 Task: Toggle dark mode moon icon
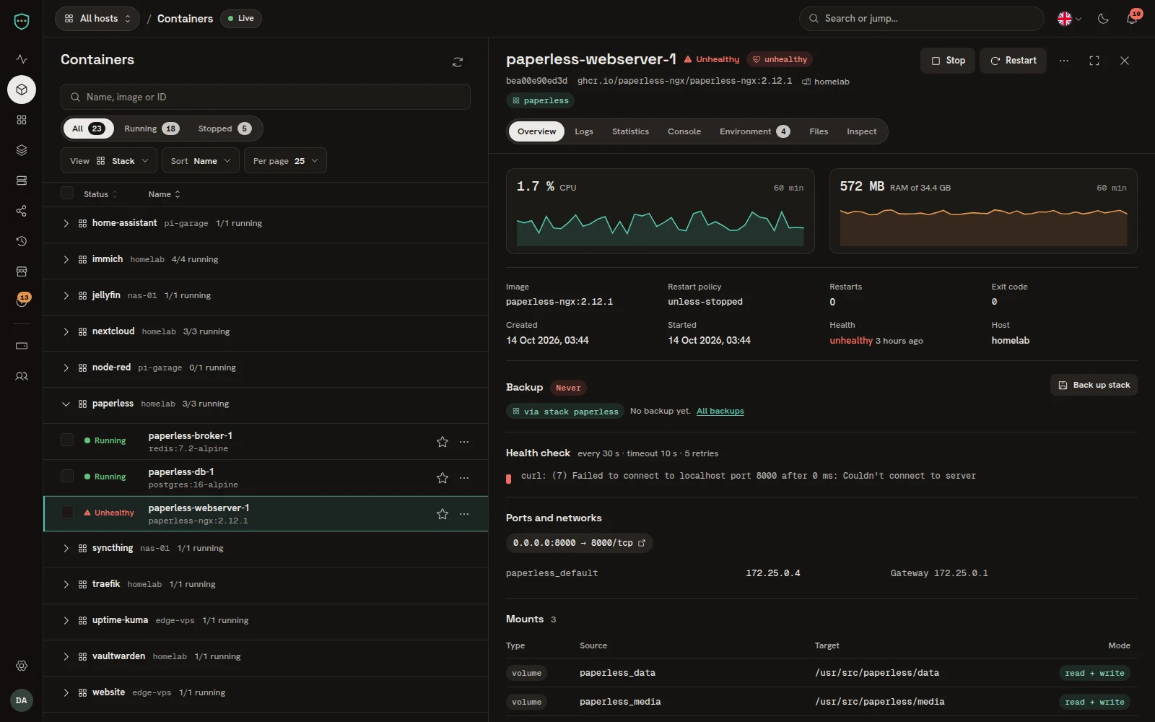click(x=1103, y=19)
